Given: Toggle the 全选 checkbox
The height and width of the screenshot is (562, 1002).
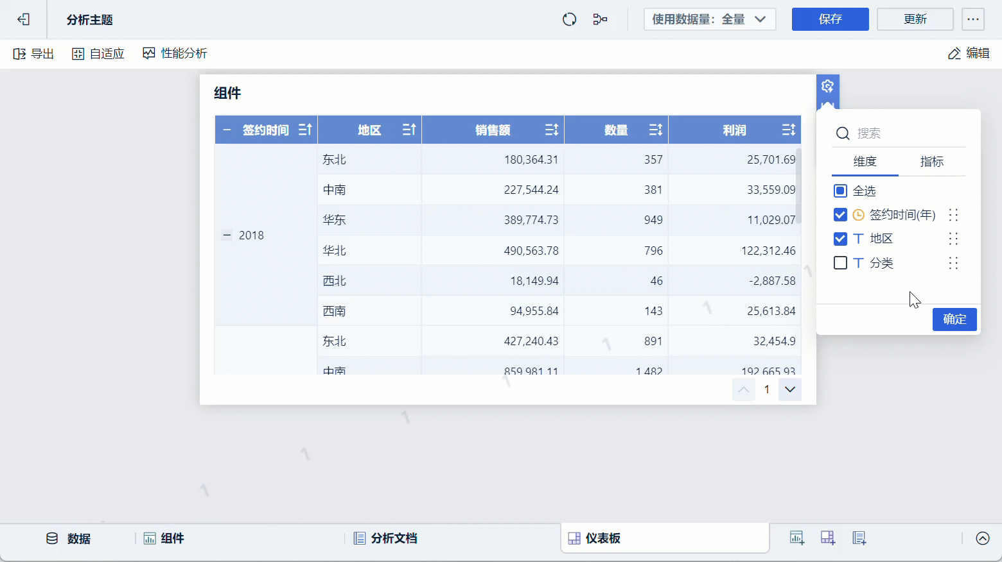Looking at the screenshot, I should (840, 191).
